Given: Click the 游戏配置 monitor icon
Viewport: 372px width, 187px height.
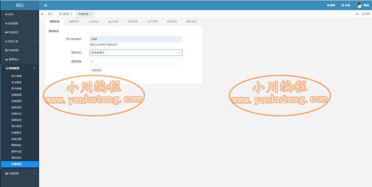Looking at the screenshot, I should tap(7, 68).
